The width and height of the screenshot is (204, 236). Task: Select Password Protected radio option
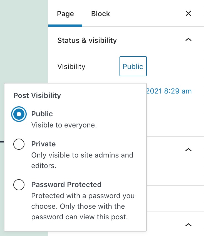coord(19,185)
